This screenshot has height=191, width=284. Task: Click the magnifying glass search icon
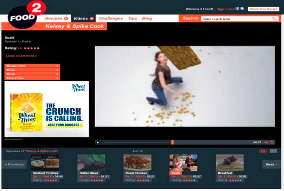point(274,18)
